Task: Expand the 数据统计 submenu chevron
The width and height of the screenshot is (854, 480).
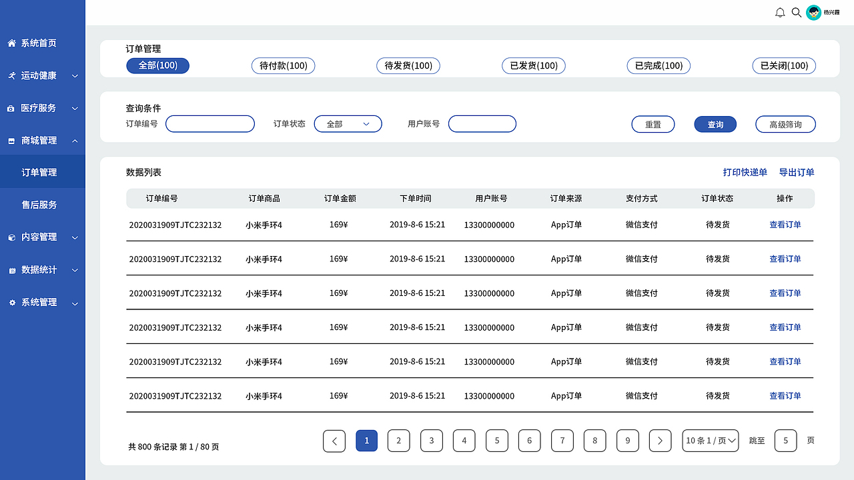Action: coord(75,270)
